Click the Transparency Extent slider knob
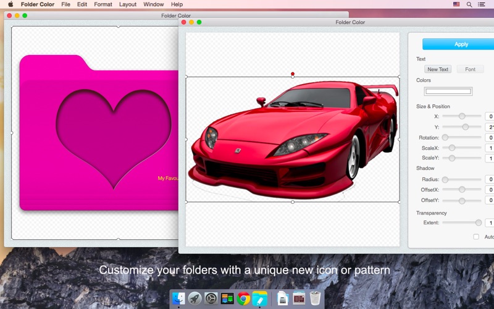Image resolution: width=494 pixels, height=309 pixels. (x=478, y=222)
